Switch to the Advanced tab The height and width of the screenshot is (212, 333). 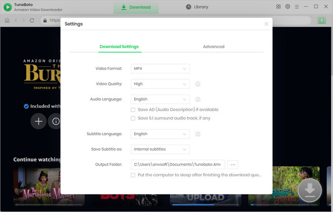coord(214,47)
